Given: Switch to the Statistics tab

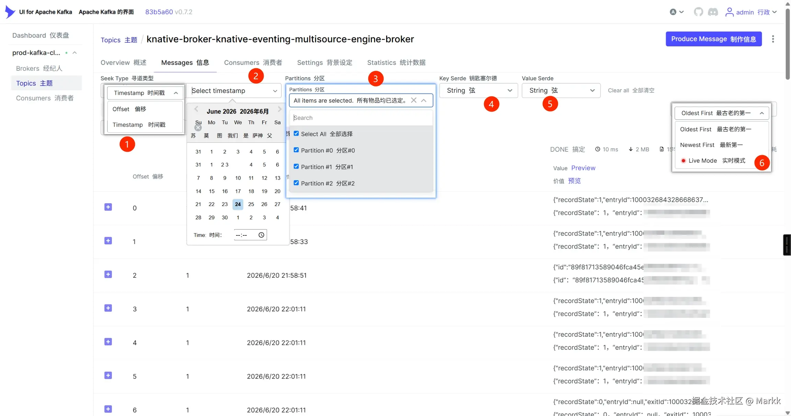Looking at the screenshot, I should (396, 62).
